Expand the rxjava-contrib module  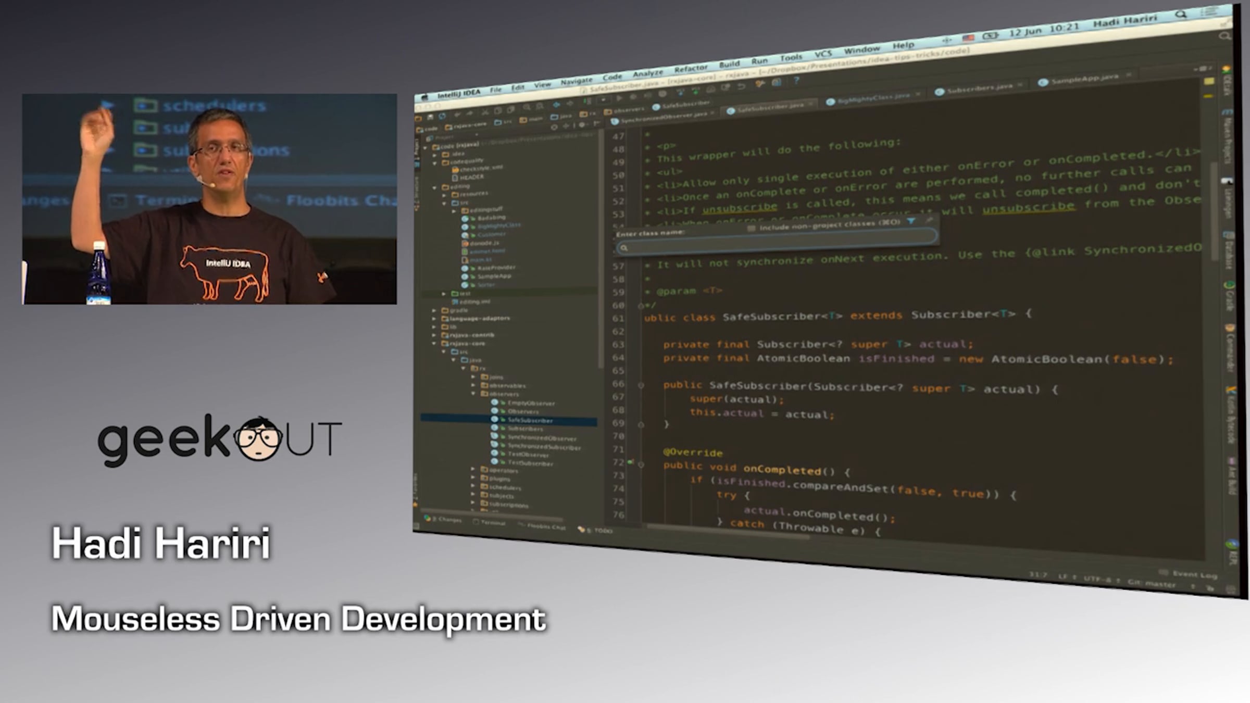pos(434,335)
